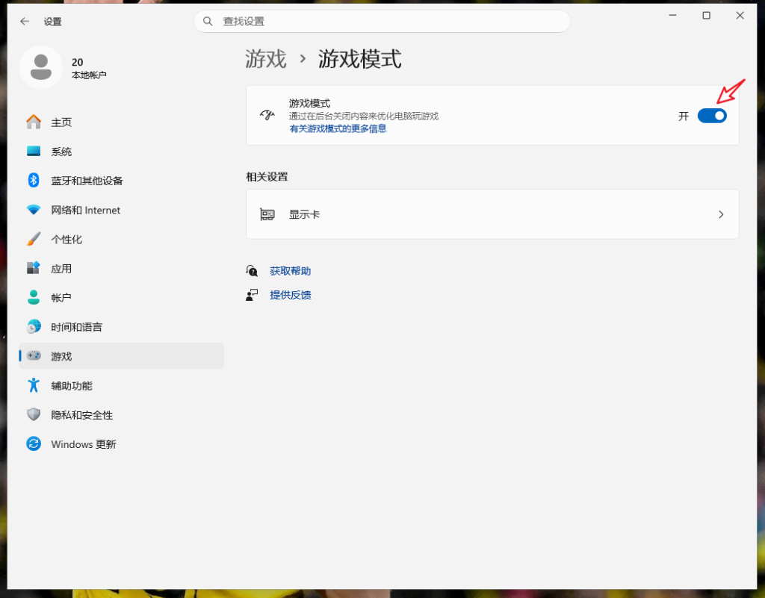The image size is (765, 598).
Task: Click the 游戏模式 page title
Action: [360, 59]
